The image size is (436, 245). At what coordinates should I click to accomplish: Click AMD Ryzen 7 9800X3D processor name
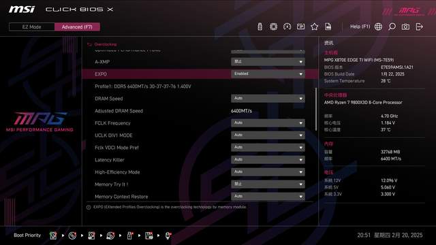[x=363, y=103]
